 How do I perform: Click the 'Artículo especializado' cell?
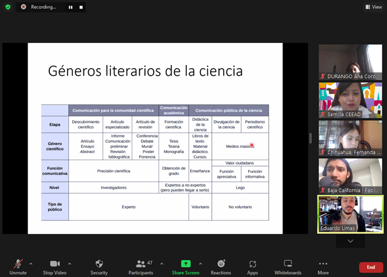point(117,124)
